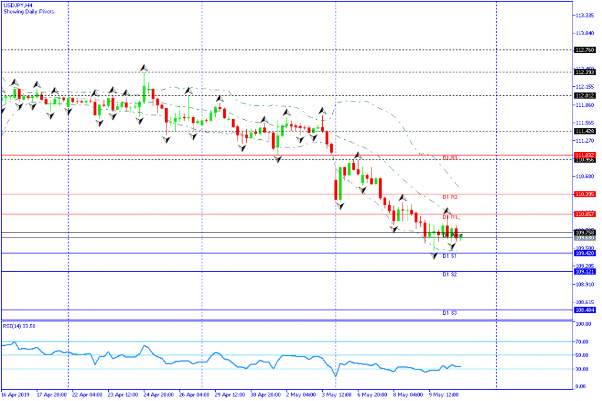The image size is (602, 401).
Task: Click the up fractal arrow above the 3 May peak
Action: click(322, 110)
